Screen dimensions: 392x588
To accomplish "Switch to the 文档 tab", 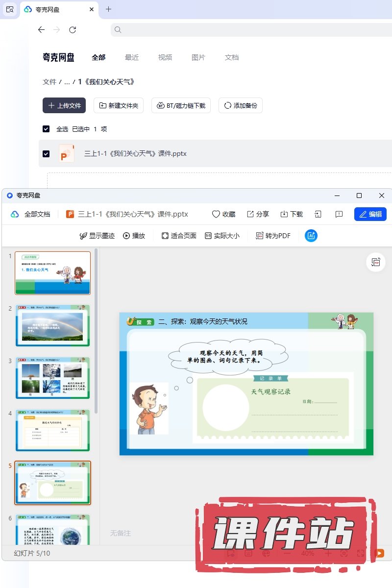I will point(232,57).
